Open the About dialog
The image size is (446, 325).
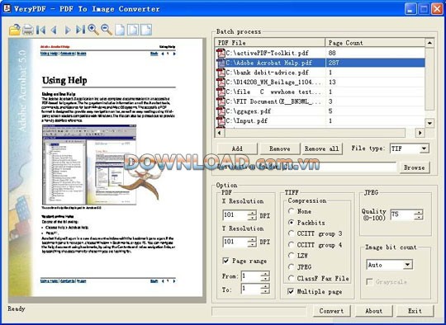click(x=374, y=311)
